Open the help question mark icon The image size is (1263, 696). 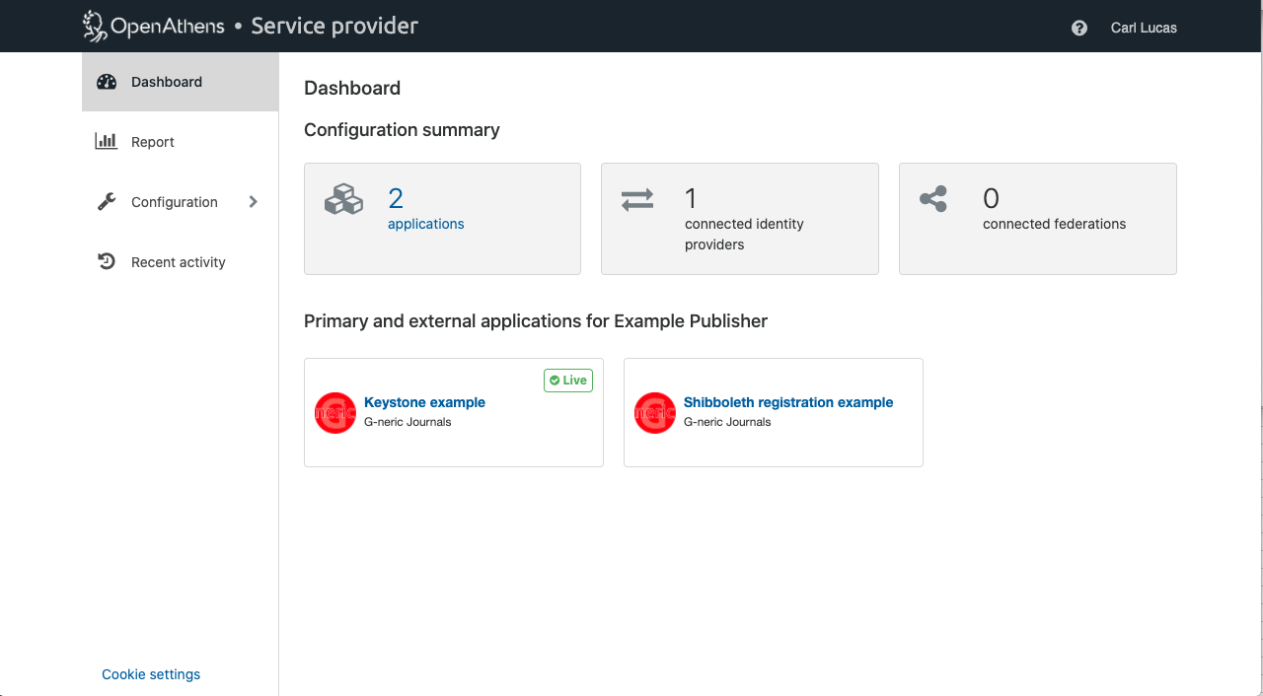(1078, 28)
